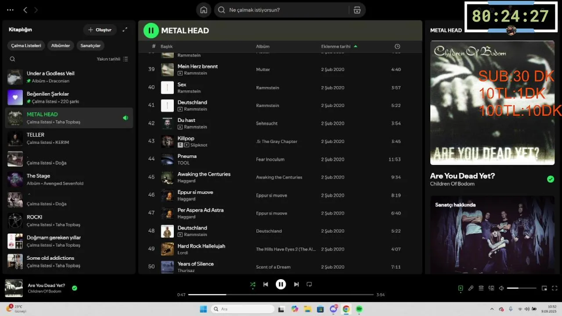562x316 pixels.
Task: Expand the library panel to full view
Action: [x=125, y=29]
